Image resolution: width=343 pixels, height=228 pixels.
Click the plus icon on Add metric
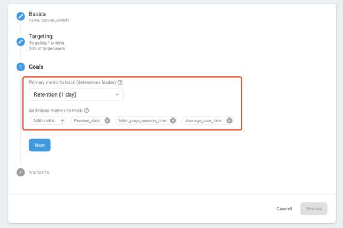[62, 121]
